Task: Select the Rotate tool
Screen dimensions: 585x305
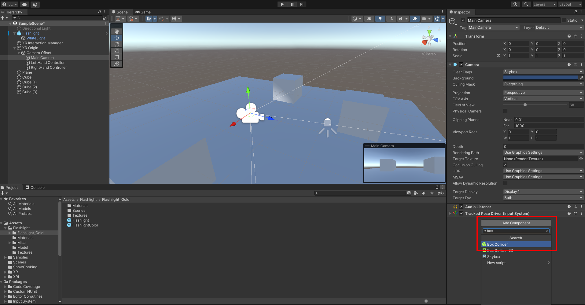Action: pyautogui.click(x=116, y=44)
